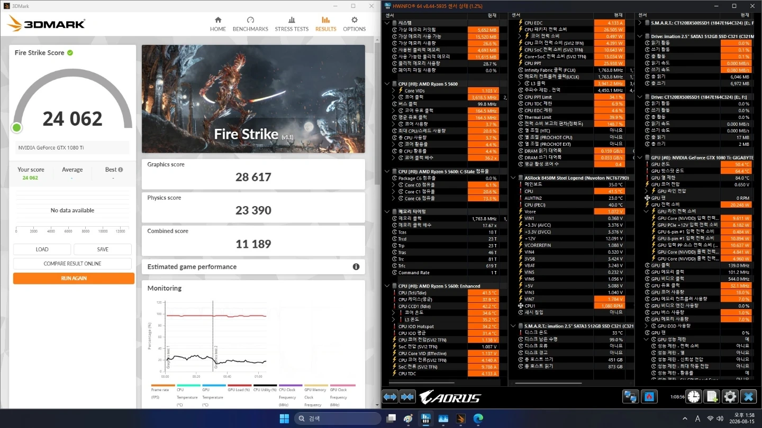Click the info icon next to Best
The image size is (762, 428).
tap(121, 170)
